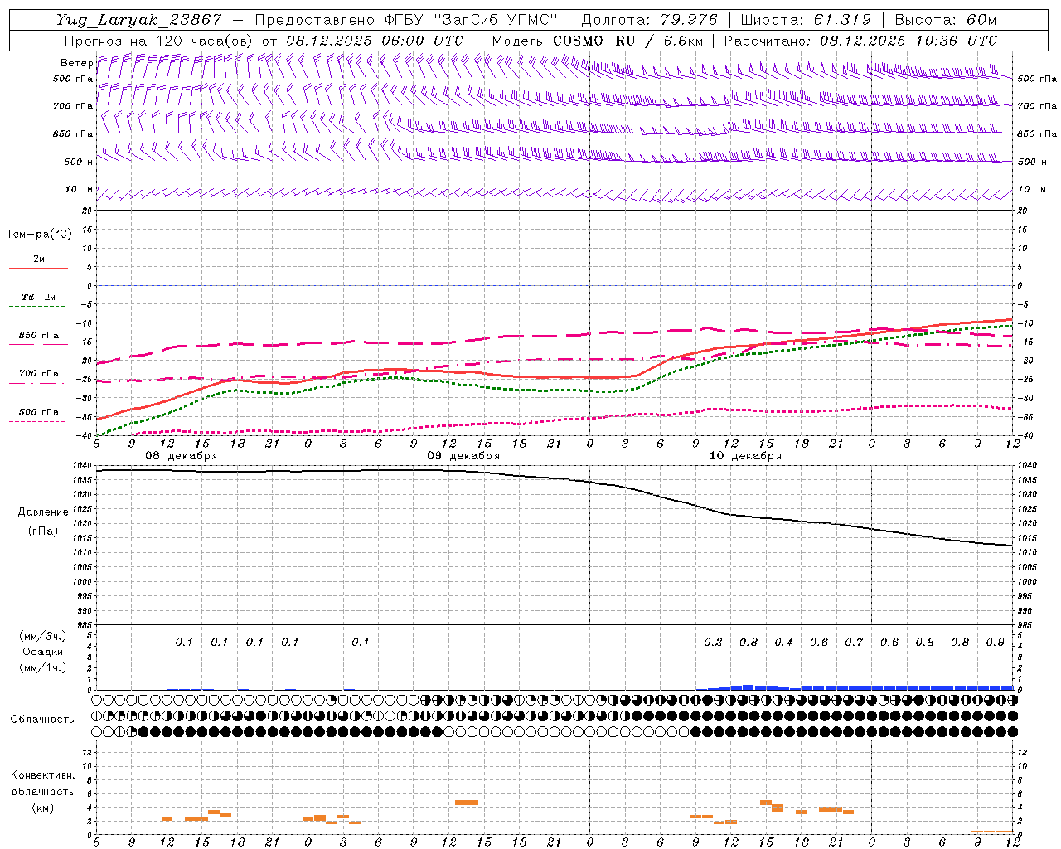The height and width of the screenshot is (849, 1061).
Task: Select the 0.9 precipitation value
Action: point(995,643)
